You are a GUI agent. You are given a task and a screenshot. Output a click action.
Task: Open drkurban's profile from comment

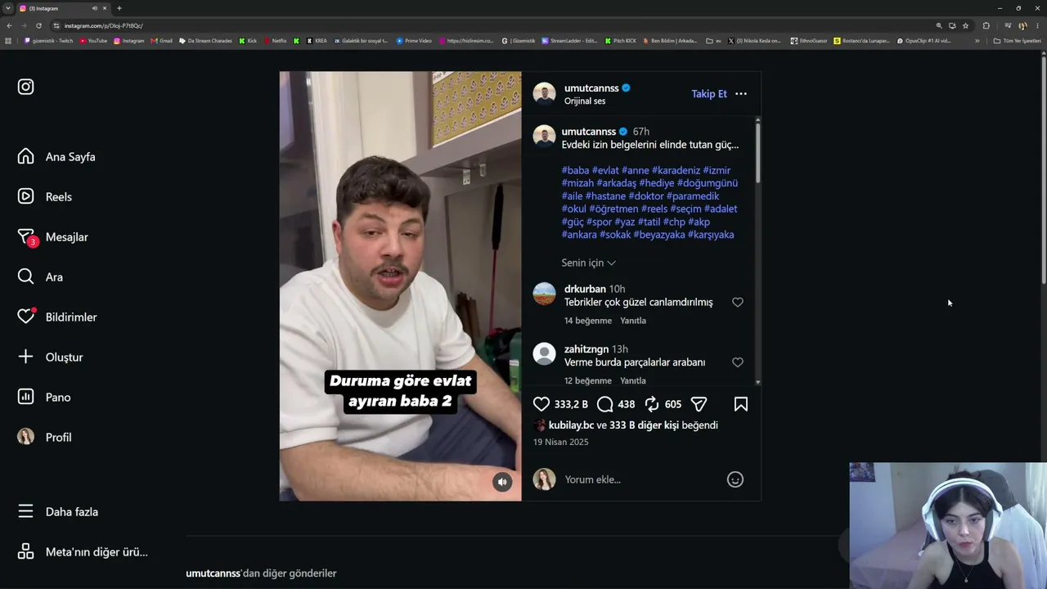(x=585, y=289)
